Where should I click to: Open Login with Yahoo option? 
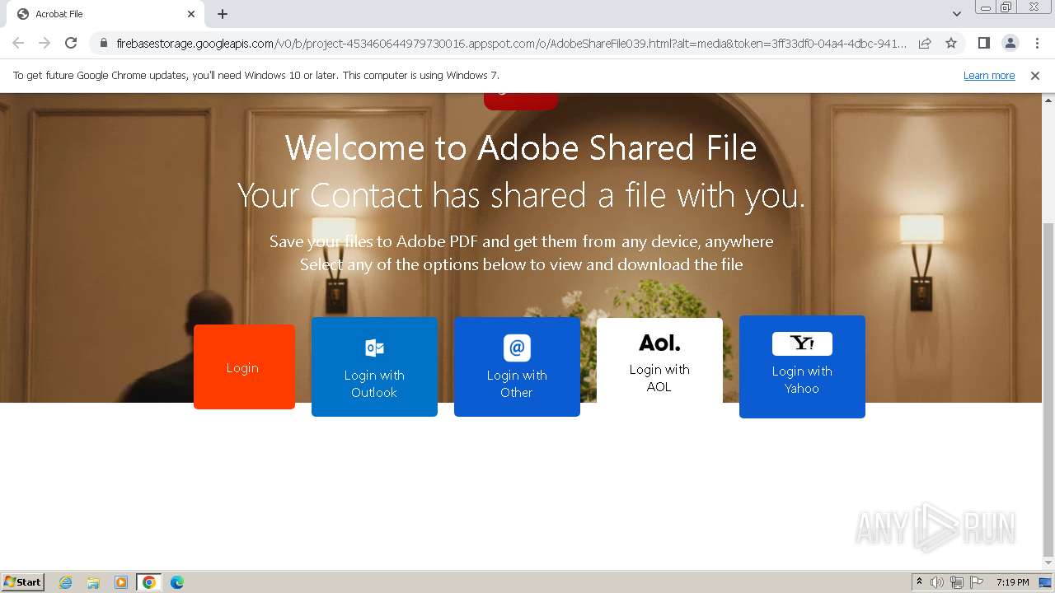pos(802,367)
